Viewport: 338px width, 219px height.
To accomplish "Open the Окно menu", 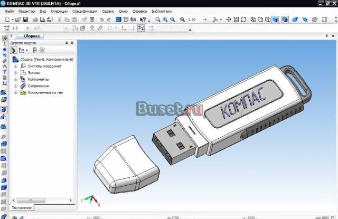I will tap(123, 11).
